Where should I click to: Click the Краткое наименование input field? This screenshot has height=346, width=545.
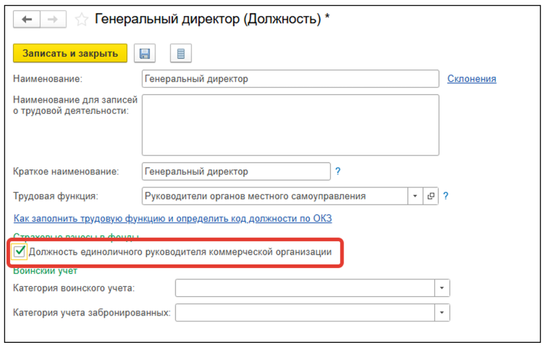tap(236, 172)
